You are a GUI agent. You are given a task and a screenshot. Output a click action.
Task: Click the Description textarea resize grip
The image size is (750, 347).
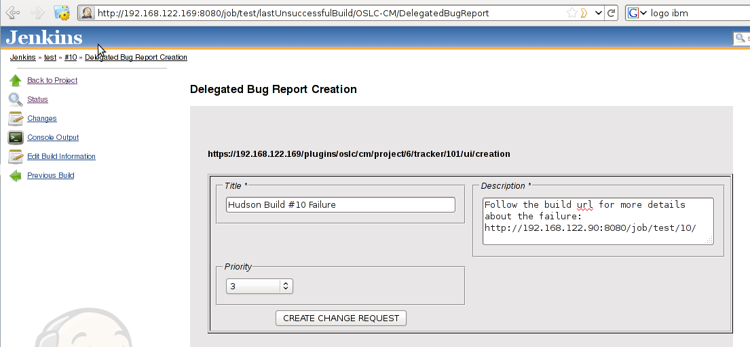tap(709, 240)
